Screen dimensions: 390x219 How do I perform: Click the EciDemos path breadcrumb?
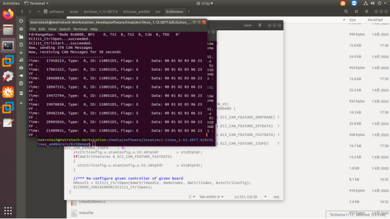174,12
